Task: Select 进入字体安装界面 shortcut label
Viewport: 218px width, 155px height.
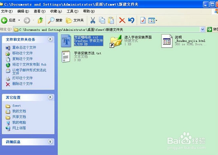Action: click(138, 37)
